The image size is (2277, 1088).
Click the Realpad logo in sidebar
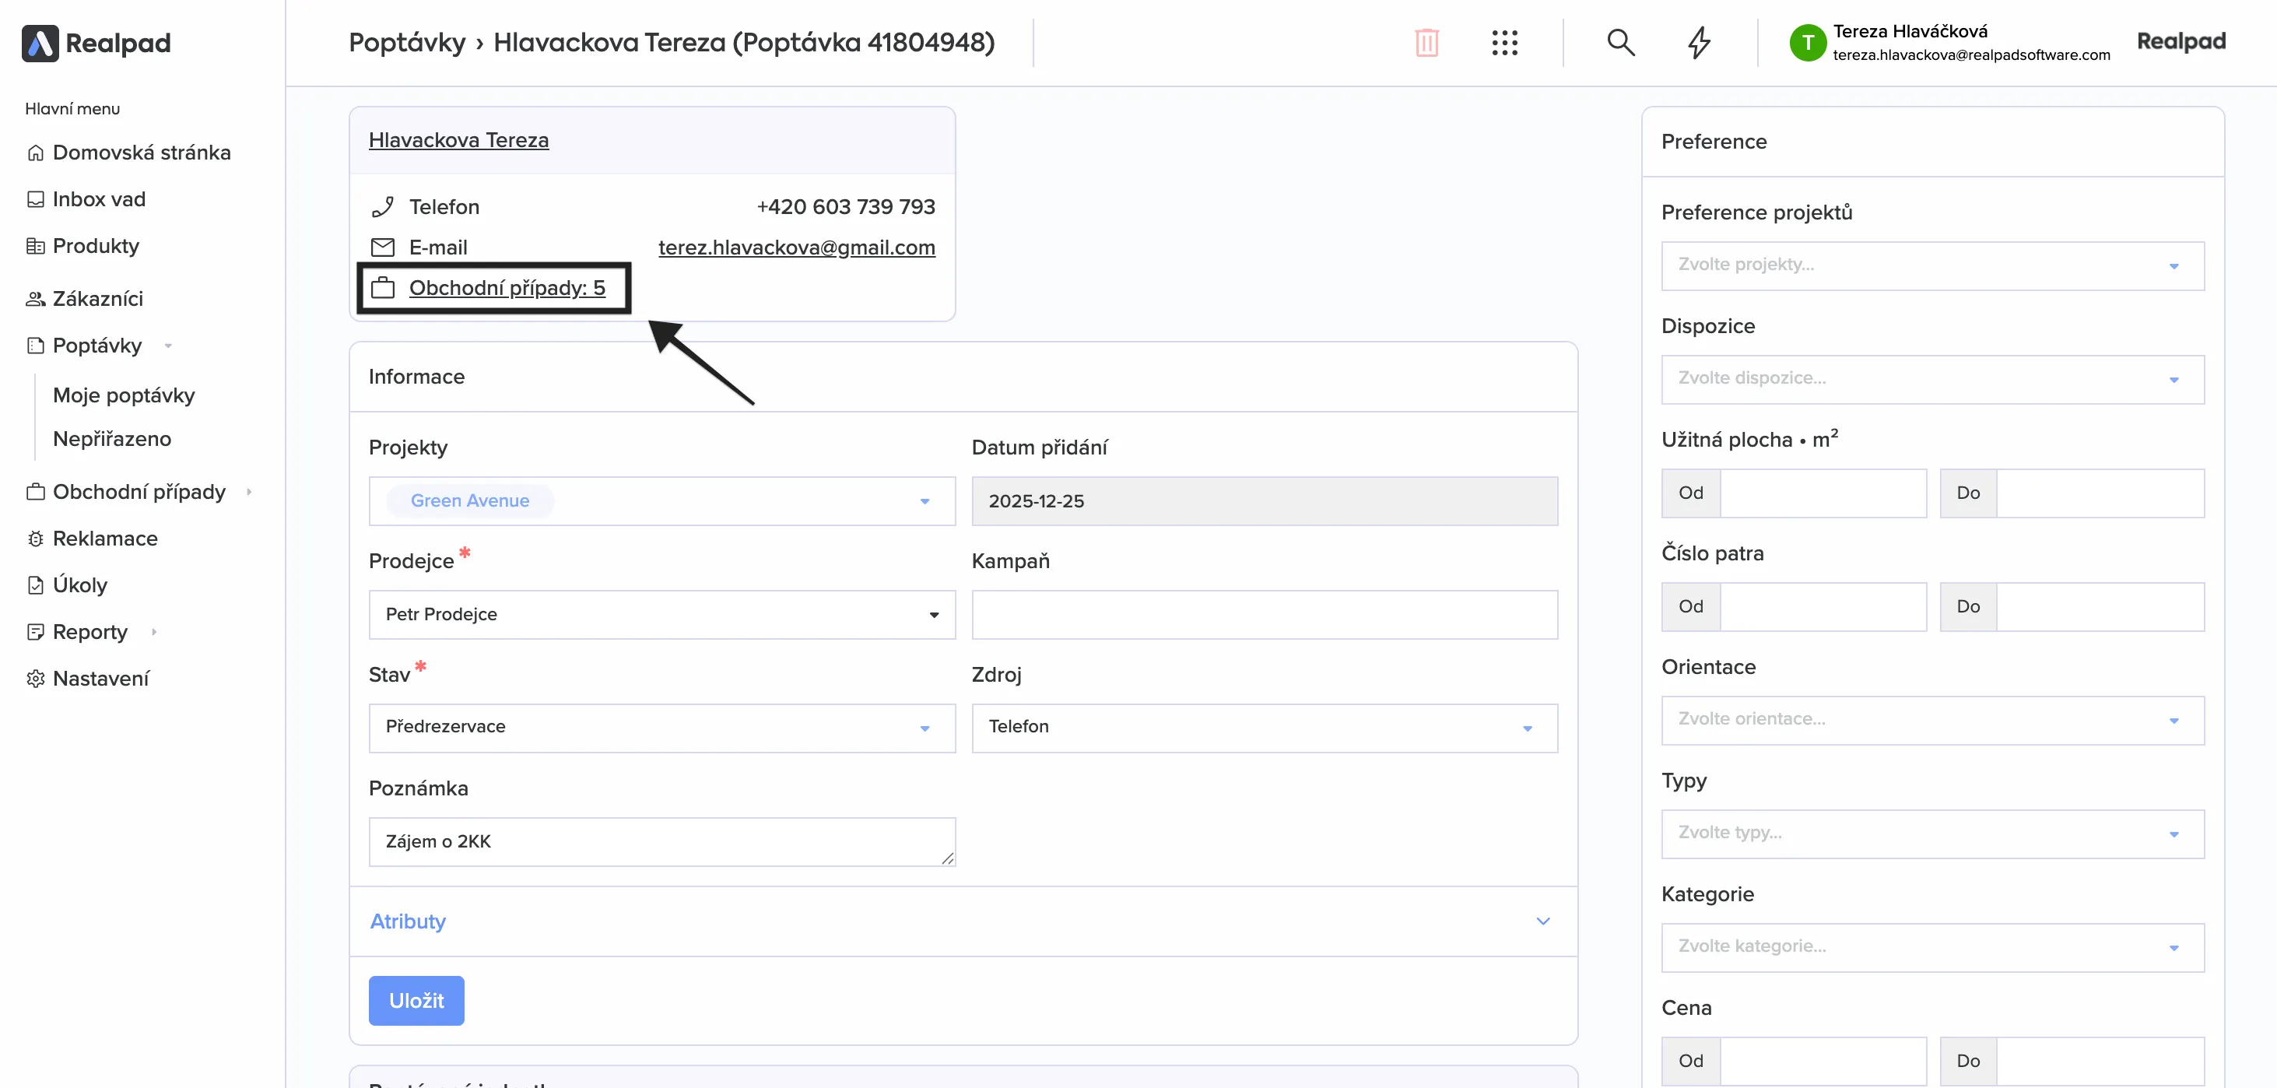[96, 43]
